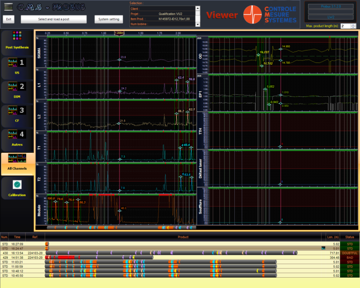Sort by the Time column header
The width and height of the screenshot is (360, 288).
coord(17,237)
